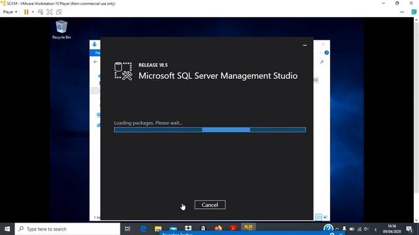Switch Explorer to large icons view

click(x=325, y=217)
